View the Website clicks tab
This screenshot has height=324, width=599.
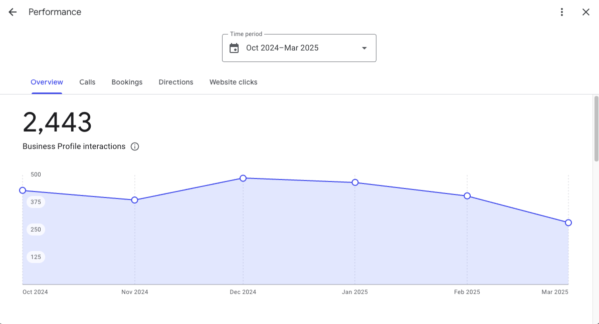coord(234,82)
